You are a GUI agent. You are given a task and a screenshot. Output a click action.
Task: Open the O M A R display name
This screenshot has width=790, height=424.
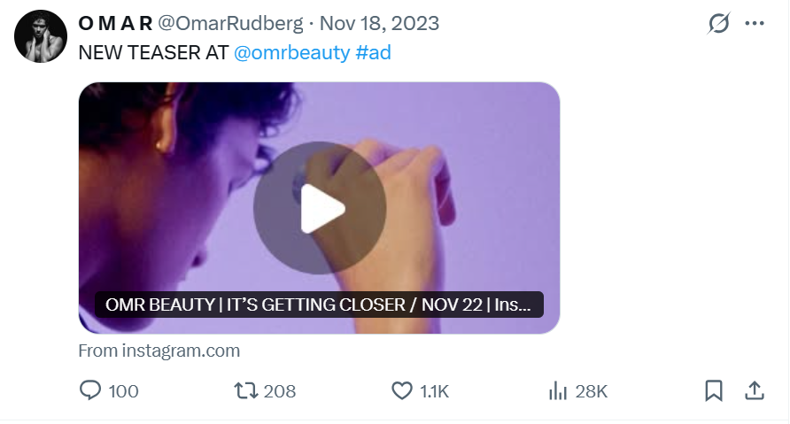click(x=115, y=23)
